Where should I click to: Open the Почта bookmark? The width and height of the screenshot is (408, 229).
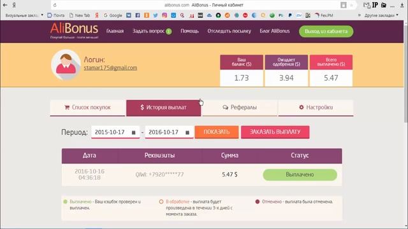[56, 15]
